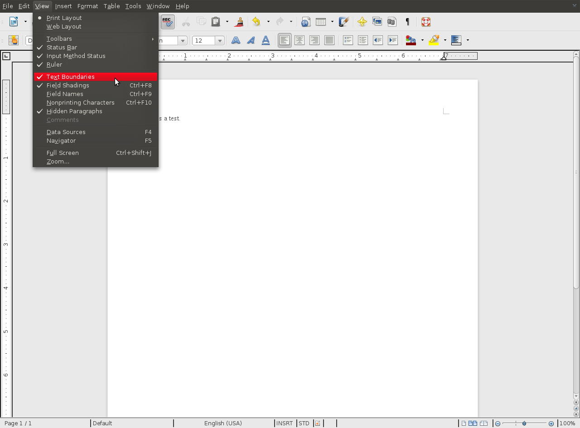580x428 pixels.
Task: Click the INSRT mode status field
Action: click(285, 423)
